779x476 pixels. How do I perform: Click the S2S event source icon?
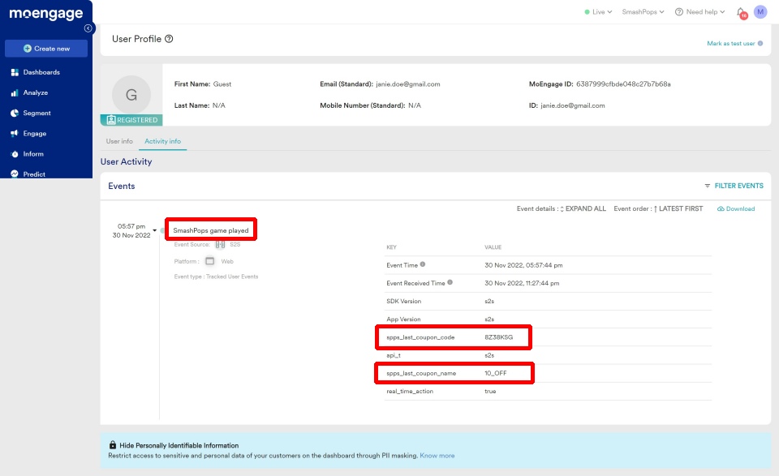point(220,244)
